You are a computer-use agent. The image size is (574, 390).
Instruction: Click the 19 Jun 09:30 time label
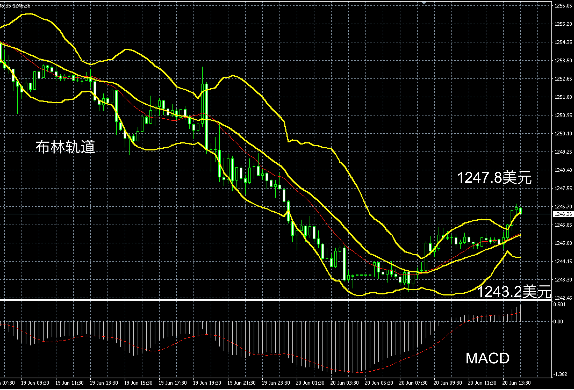(x=35, y=383)
